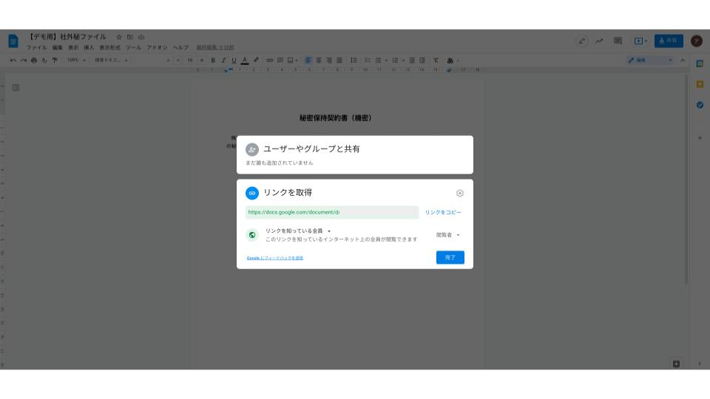This screenshot has width=710, height=399.
Task: Open the activity dashboard trend icon
Action: pyautogui.click(x=599, y=41)
